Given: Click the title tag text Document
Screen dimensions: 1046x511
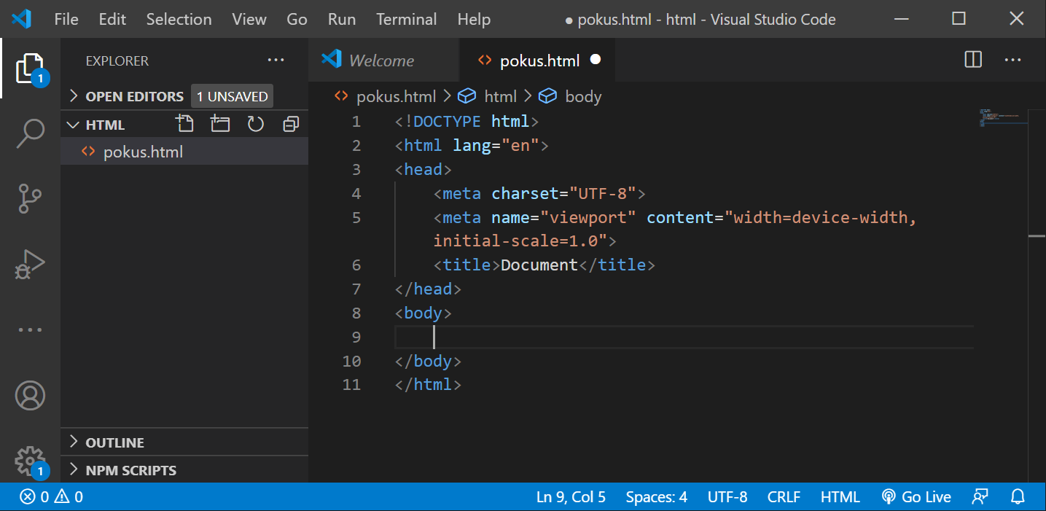Looking at the screenshot, I should click(x=539, y=265).
